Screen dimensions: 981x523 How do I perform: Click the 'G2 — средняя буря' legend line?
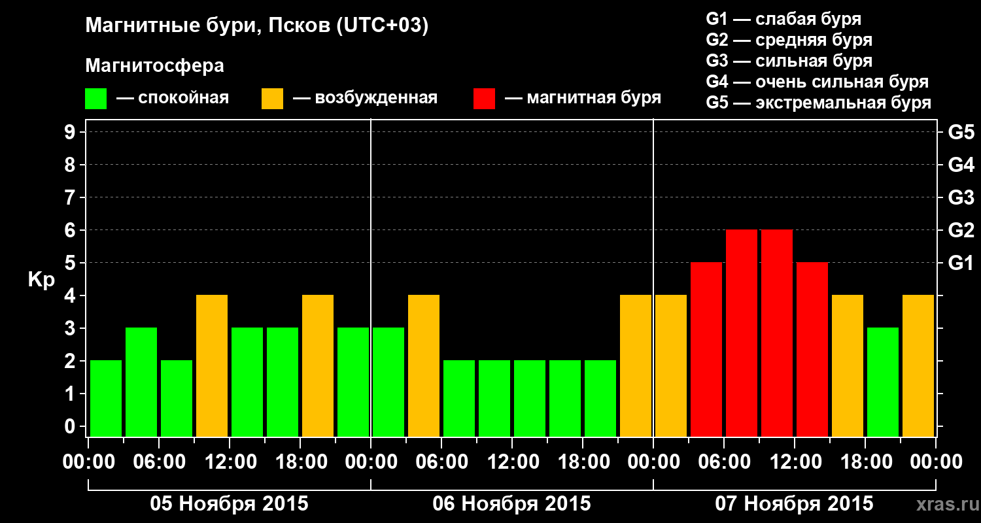click(x=789, y=40)
